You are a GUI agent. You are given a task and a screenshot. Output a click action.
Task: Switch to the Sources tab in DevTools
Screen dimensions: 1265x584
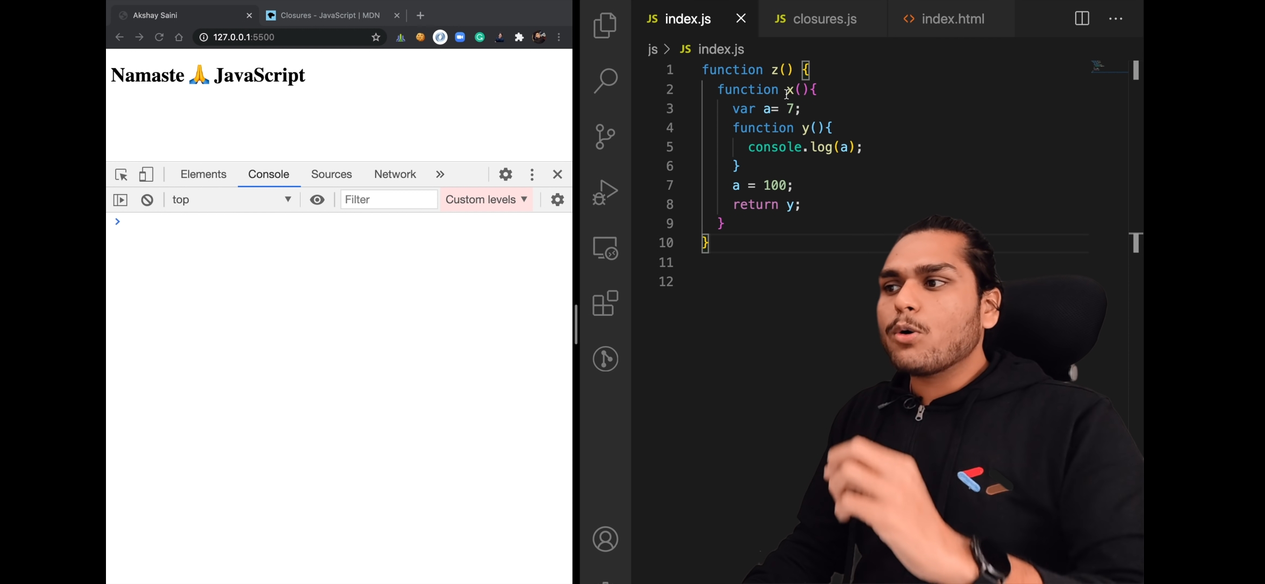tap(331, 175)
